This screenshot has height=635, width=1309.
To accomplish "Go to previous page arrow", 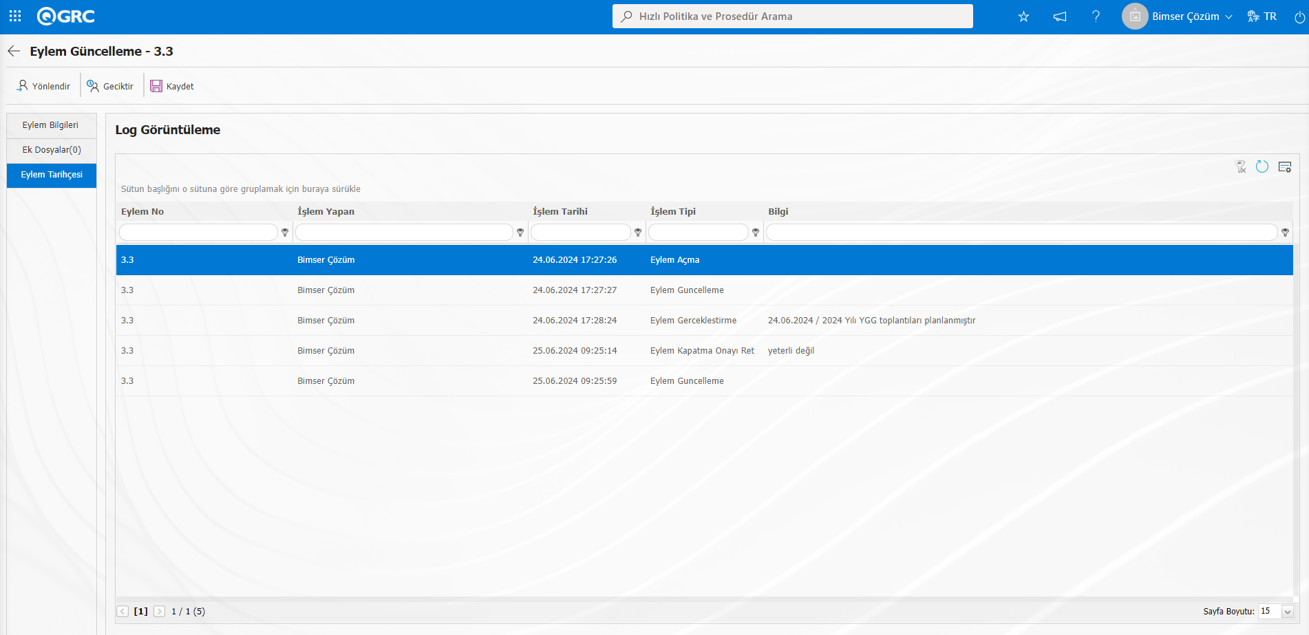I will coord(123,611).
